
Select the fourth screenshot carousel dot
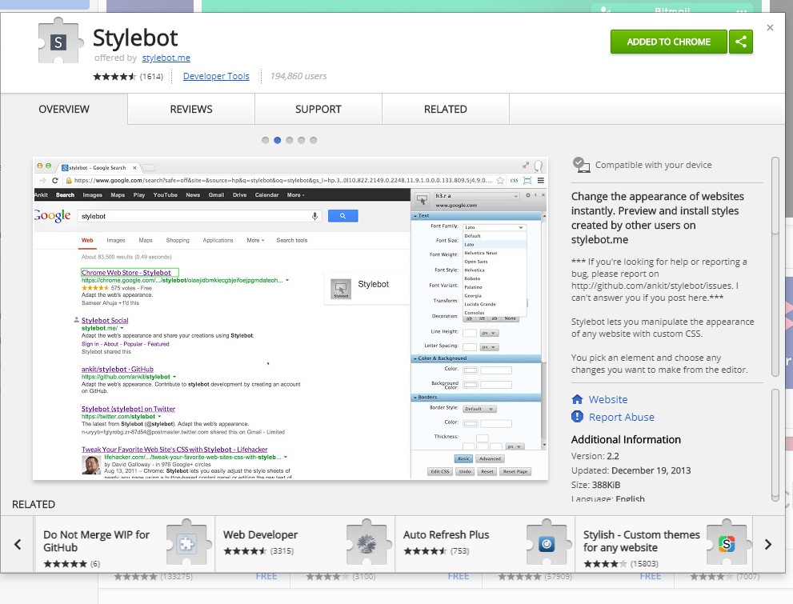(x=301, y=139)
